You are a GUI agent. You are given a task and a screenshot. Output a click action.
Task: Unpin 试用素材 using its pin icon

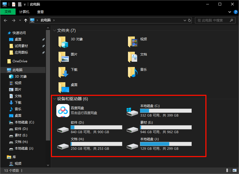pyautogui.click(x=43, y=46)
